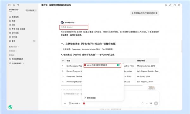
Task: Click the scnet connector red icon in popup
Action: coord(85,65)
